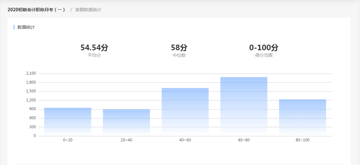Viewport: 360px width, 165px height.
Task: Select the 0~20 score range bar
Action: pyautogui.click(x=68, y=122)
